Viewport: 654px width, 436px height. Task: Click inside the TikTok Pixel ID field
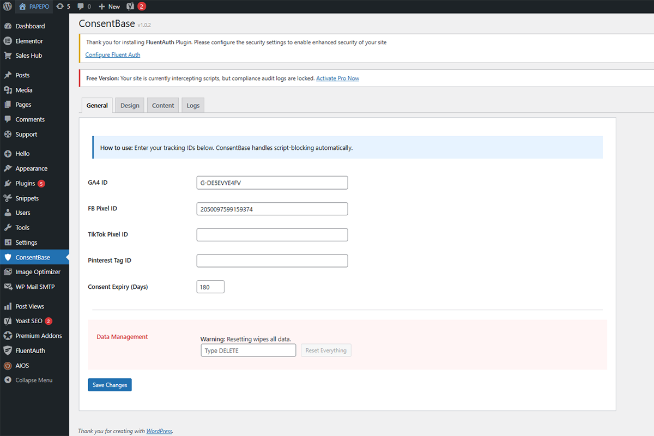tap(271, 234)
